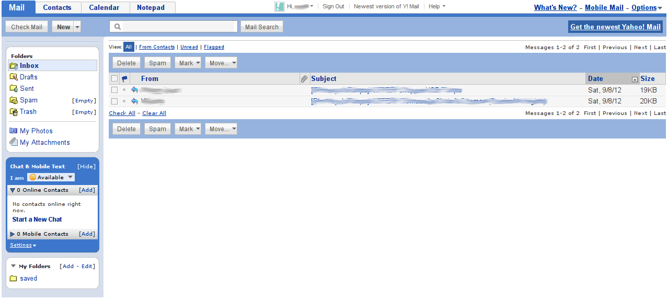668x300 pixels.
Task: Click status dot on the 20KB message
Action: click(x=124, y=101)
